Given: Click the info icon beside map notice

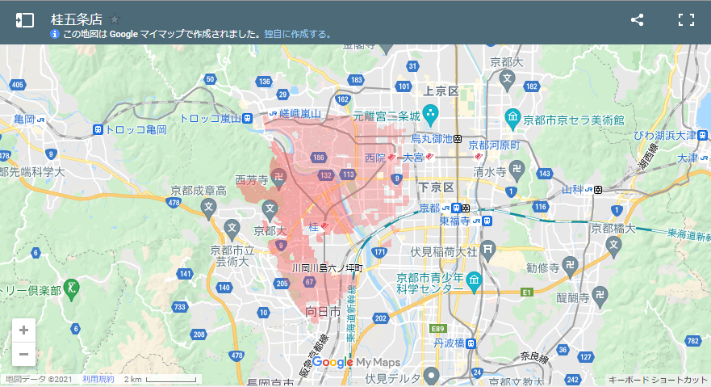Looking at the screenshot, I should (x=55, y=34).
